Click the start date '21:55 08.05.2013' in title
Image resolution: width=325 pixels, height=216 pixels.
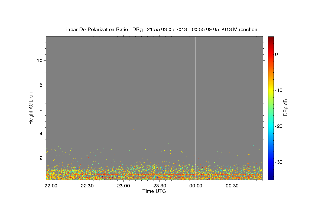click(x=167, y=29)
